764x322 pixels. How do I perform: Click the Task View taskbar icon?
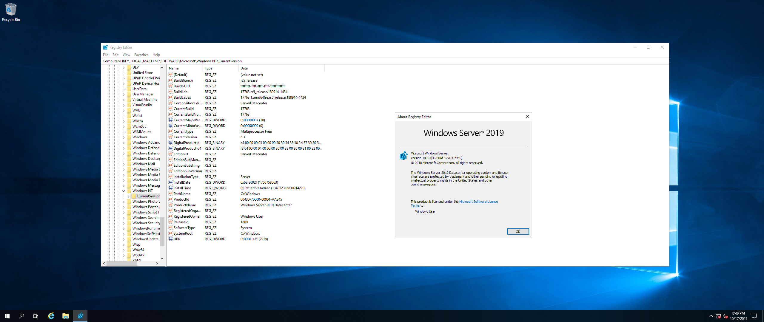[x=36, y=316]
